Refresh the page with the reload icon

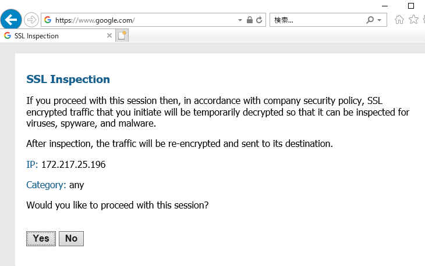click(259, 20)
